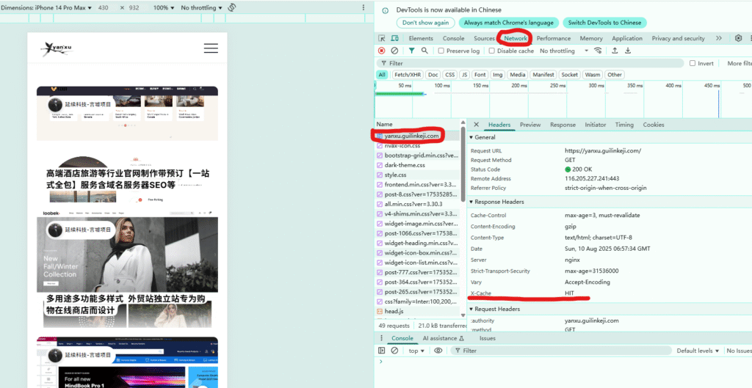Clear the network log
Screen dimensions: 752x388
394,51
